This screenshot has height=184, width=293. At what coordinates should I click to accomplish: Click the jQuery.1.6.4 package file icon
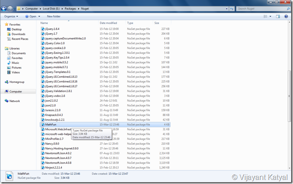[43, 29]
